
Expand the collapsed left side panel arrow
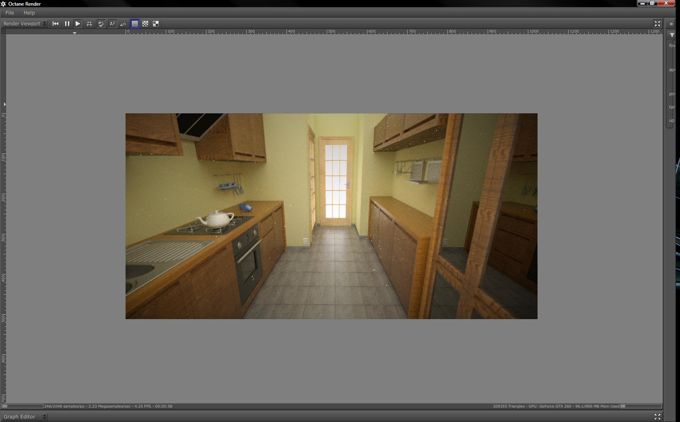pyautogui.click(x=4, y=104)
